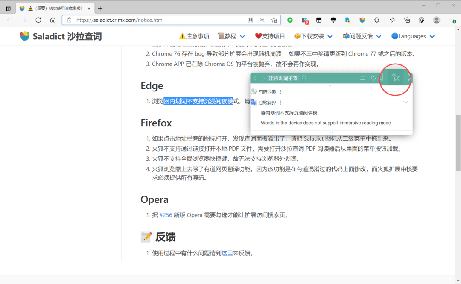Add word to favorites with heart icon
Screen dimensions: 461x284
click(x=373, y=78)
